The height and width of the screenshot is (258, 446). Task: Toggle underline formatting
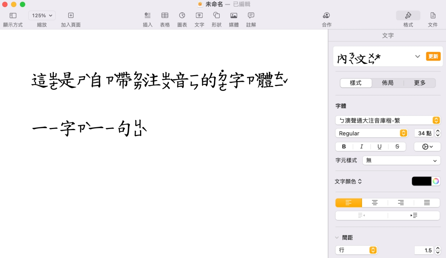pos(379,146)
